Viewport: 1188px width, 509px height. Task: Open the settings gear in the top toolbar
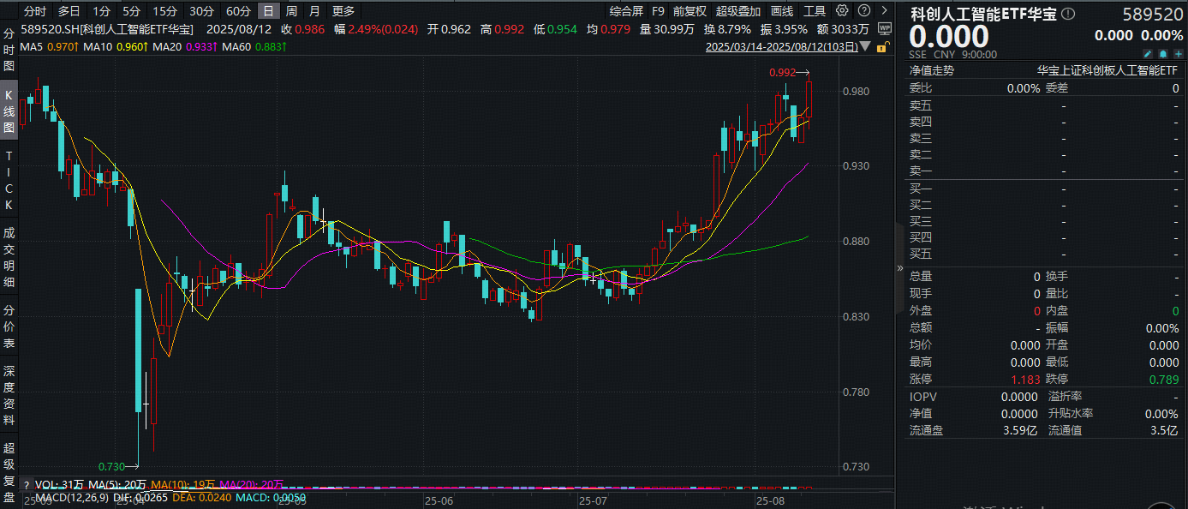pos(843,11)
